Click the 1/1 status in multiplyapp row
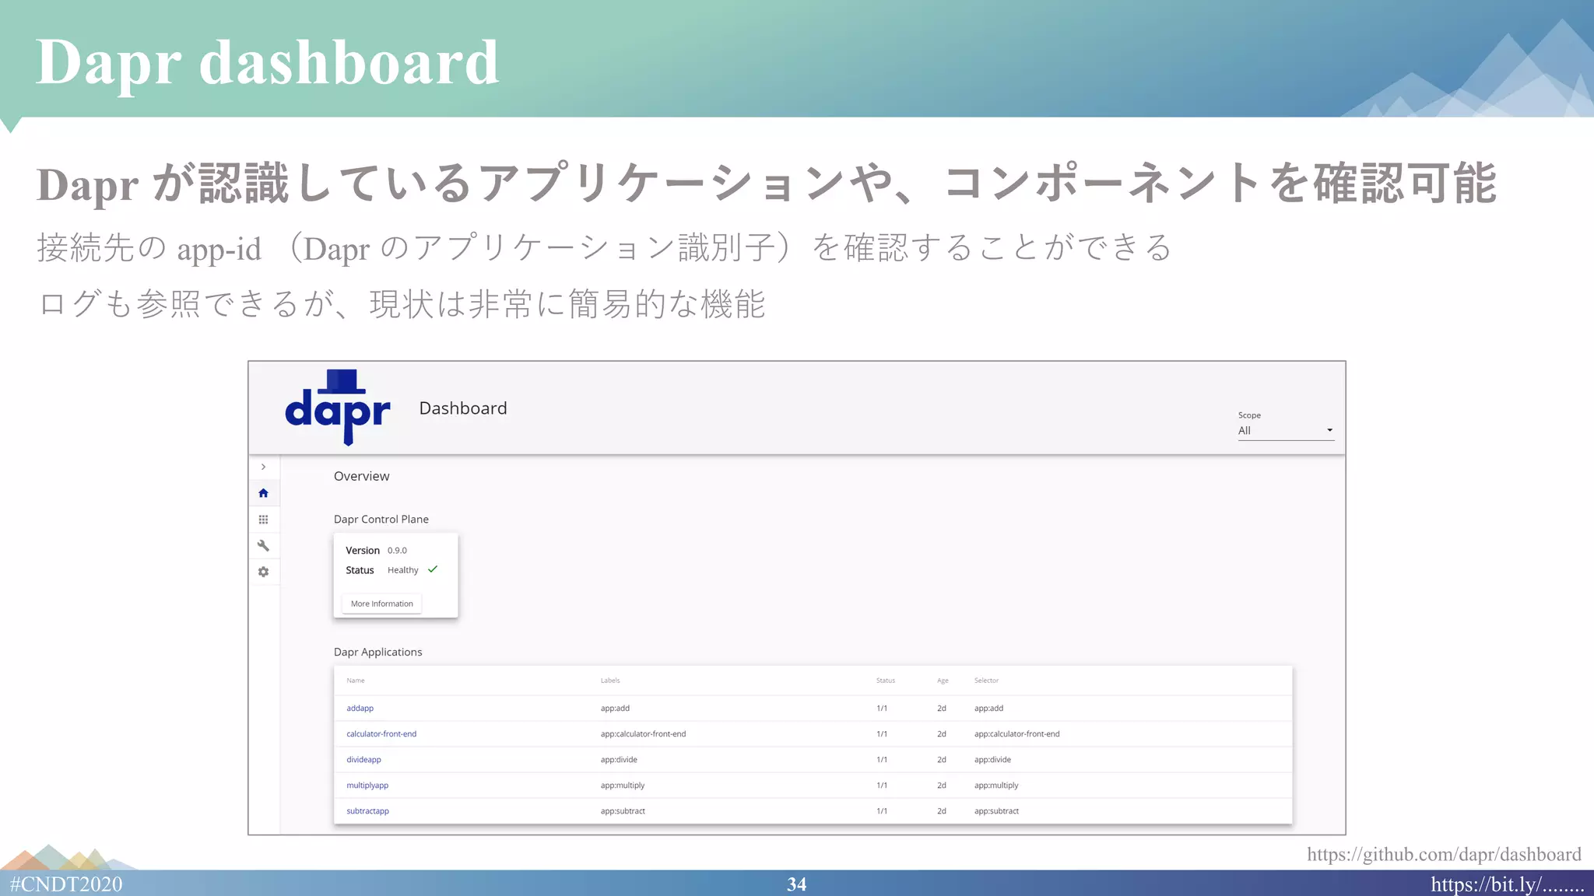Screen dimensions: 1594x896 coord(882,786)
